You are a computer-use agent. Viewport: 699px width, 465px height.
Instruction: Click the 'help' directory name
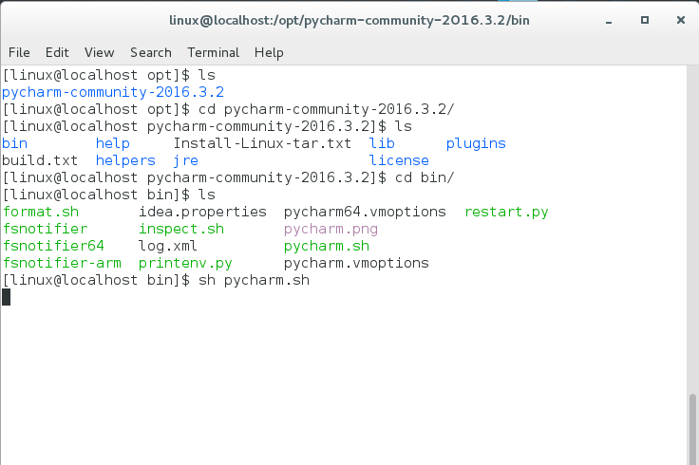point(113,143)
